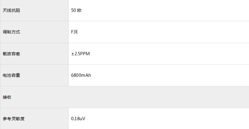Viewport: 249px width, 129px height.
Task: Click the PPM unit in carrier tolerance
Action: tap(85, 54)
